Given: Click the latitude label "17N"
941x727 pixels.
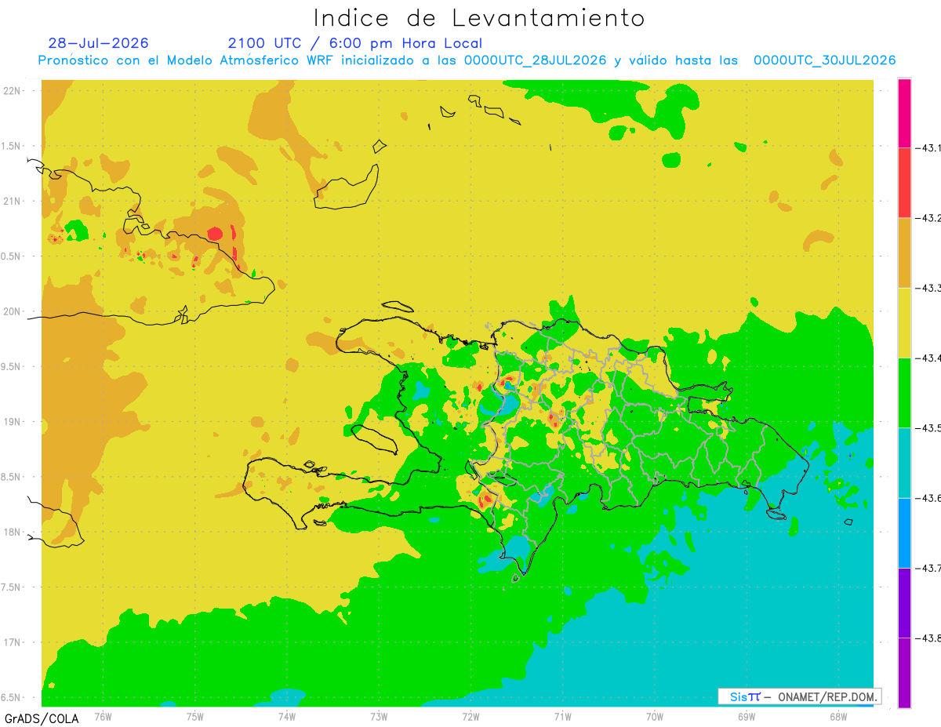Looking at the screenshot, I should click(13, 642).
